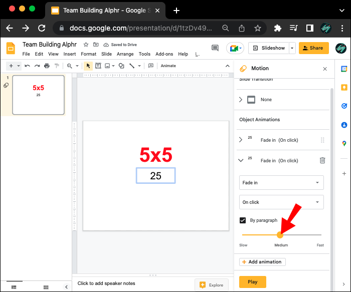Open the Insert menu
The image size is (351, 292).
point(69,54)
